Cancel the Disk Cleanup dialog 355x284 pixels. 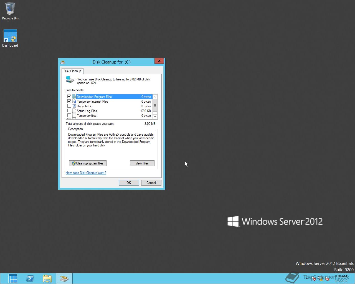pos(151,182)
